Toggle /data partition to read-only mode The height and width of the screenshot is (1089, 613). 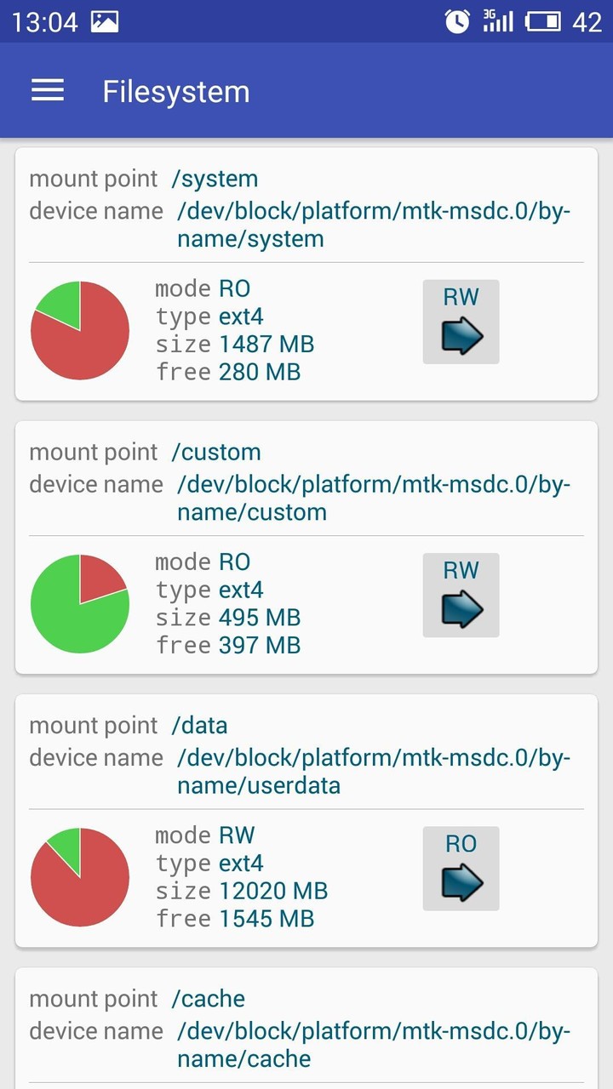[461, 869]
